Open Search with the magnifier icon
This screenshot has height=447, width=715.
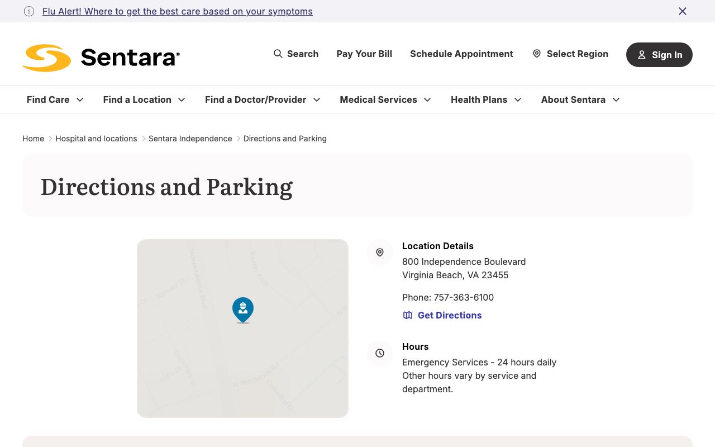(x=278, y=54)
